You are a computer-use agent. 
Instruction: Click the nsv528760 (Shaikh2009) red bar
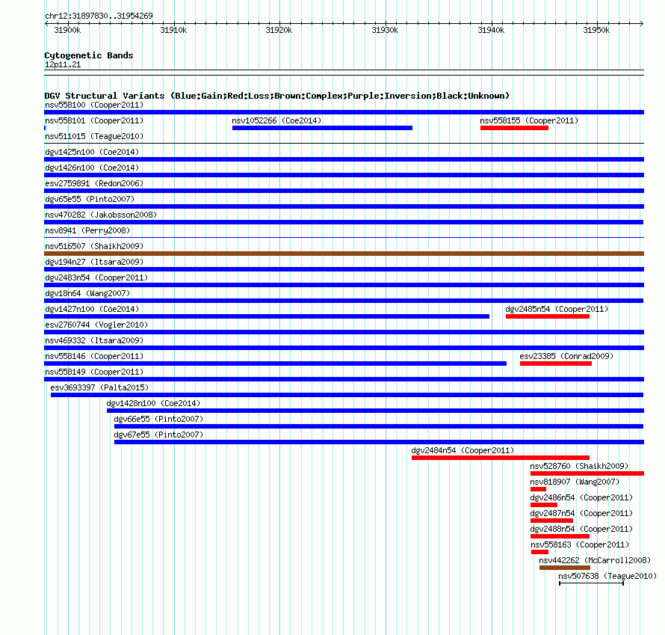(x=587, y=473)
